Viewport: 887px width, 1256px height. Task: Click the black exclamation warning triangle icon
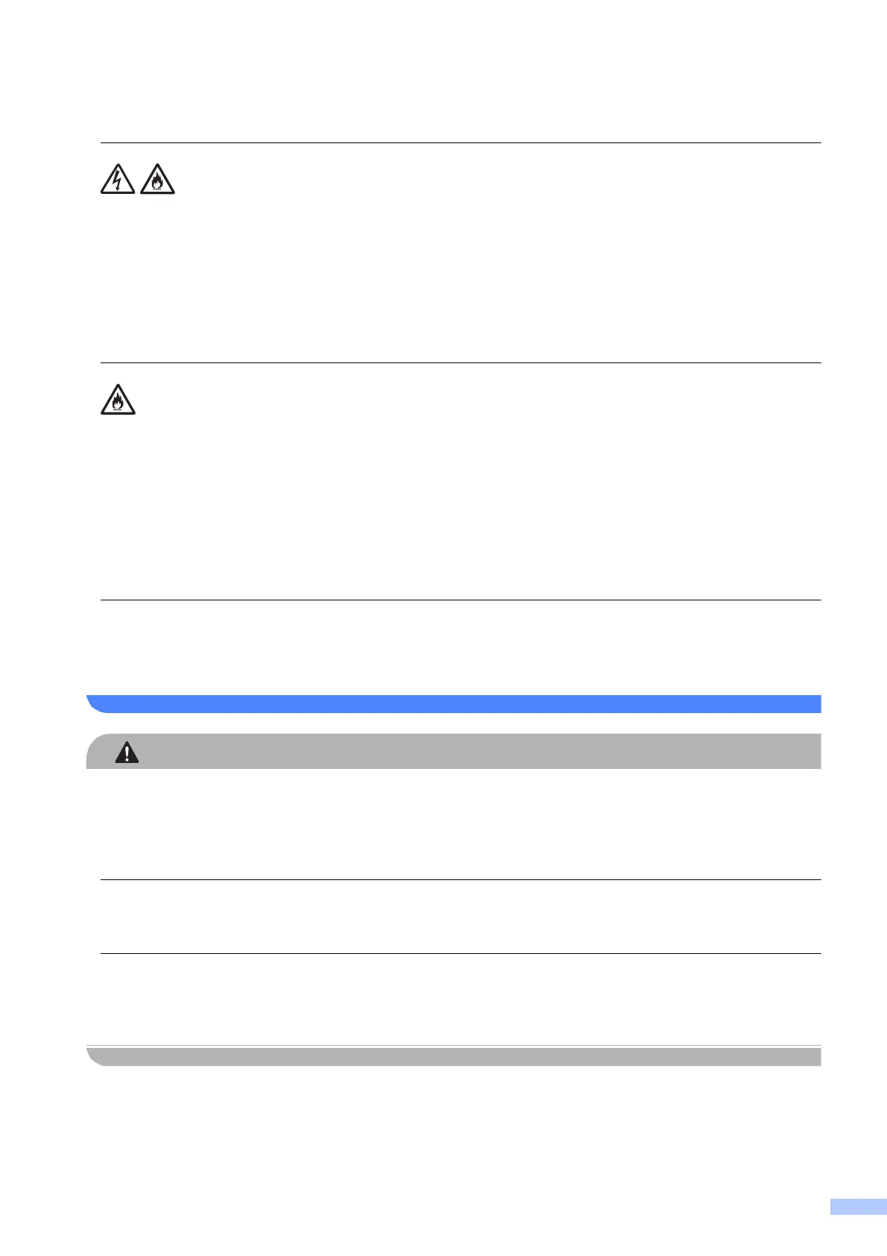[127, 753]
